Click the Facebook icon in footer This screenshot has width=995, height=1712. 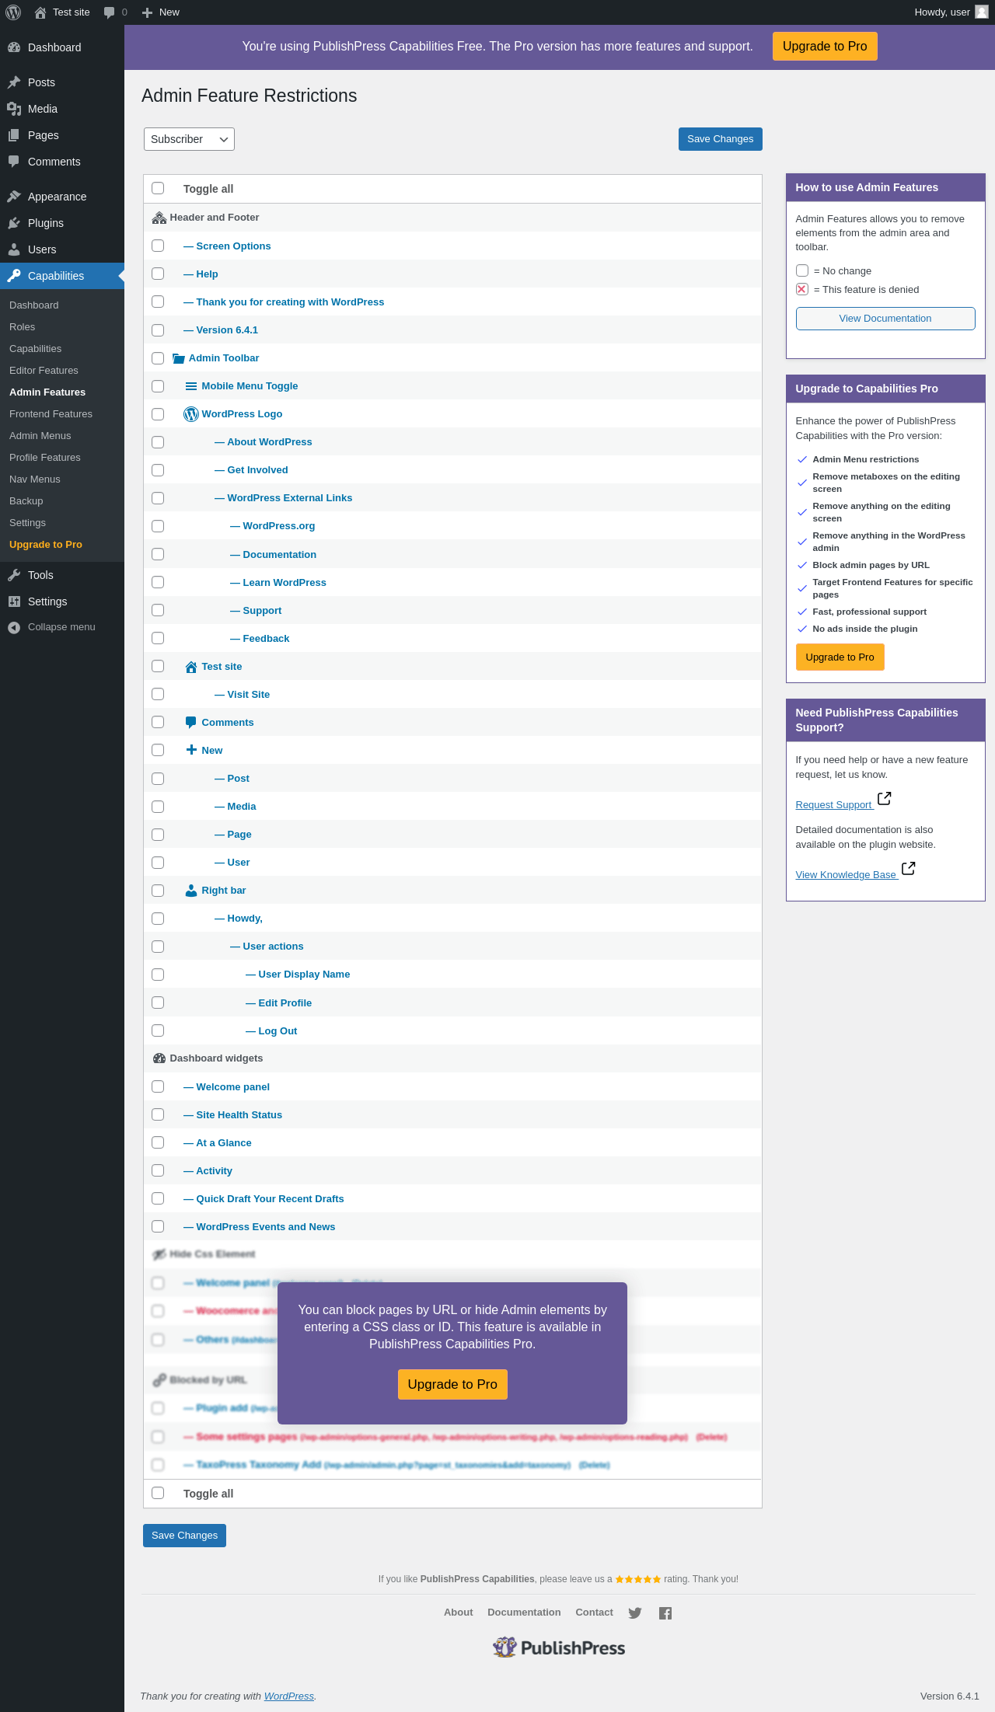(665, 1613)
